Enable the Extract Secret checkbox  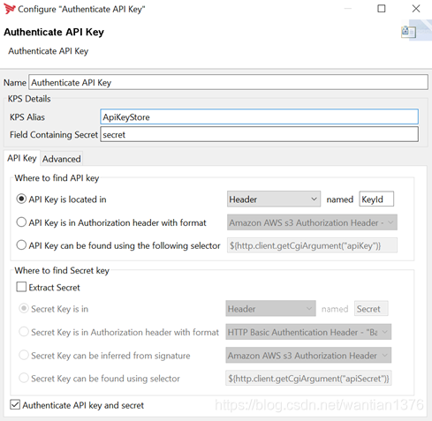click(21, 287)
